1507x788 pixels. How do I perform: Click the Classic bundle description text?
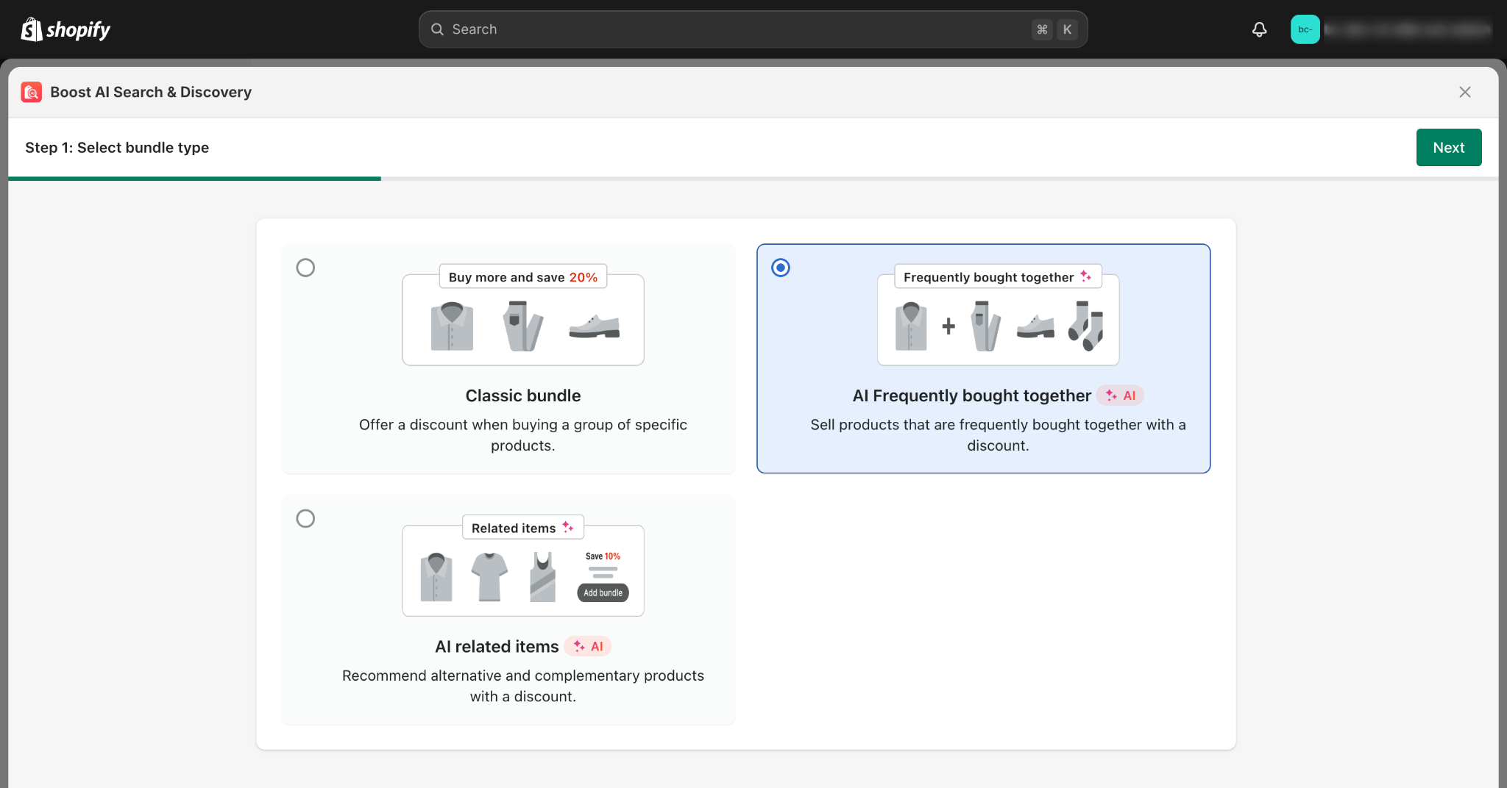[x=523, y=435]
